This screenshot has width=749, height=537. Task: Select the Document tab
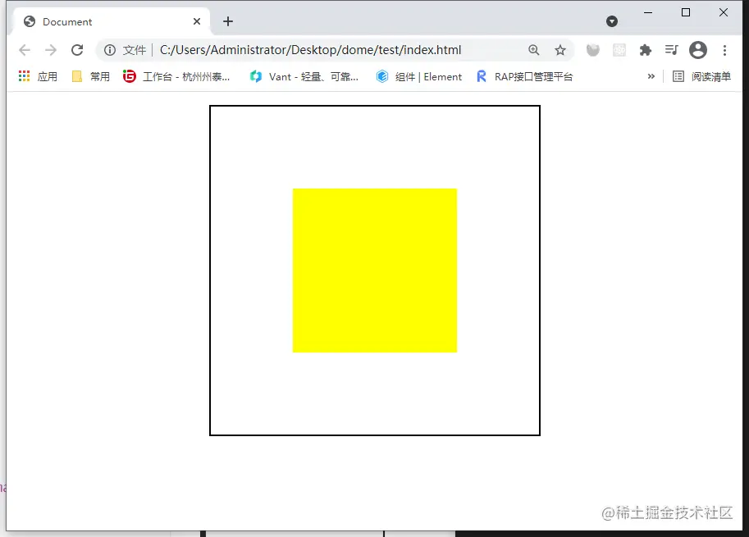[x=111, y=21]
